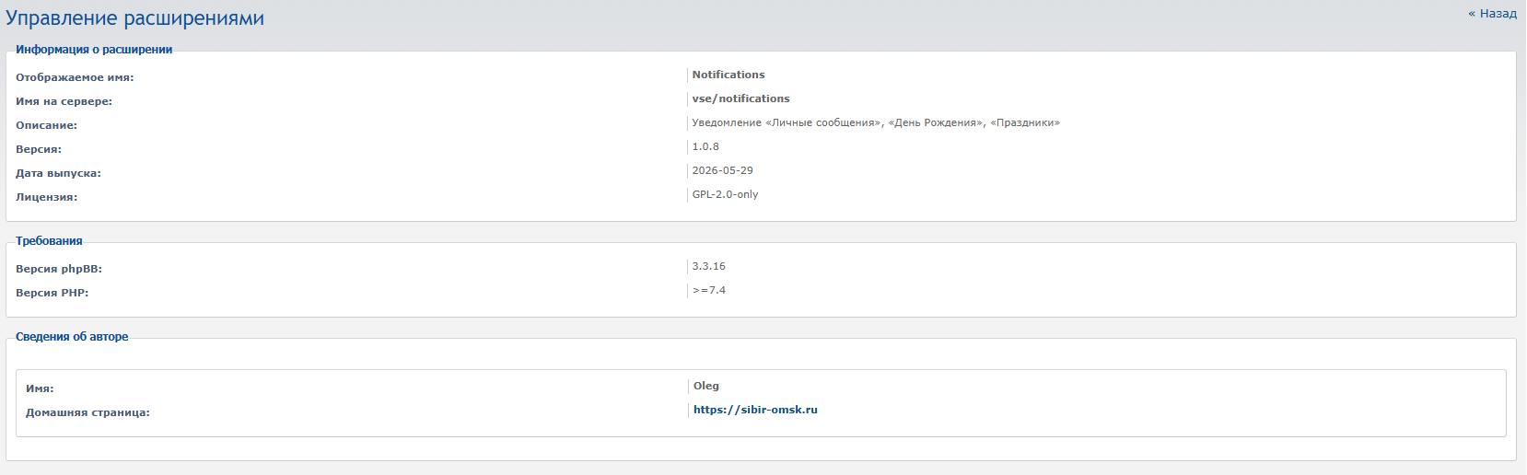The image size is (1527, 475).
Task: Click the 'Версия:' label
Action: pyautogui.click(x=39, y=149)
